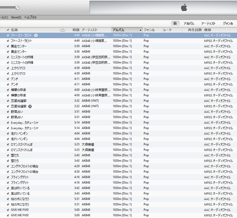
Task: Switch to the アーティスト view tab
Action: tap(208, 23)
